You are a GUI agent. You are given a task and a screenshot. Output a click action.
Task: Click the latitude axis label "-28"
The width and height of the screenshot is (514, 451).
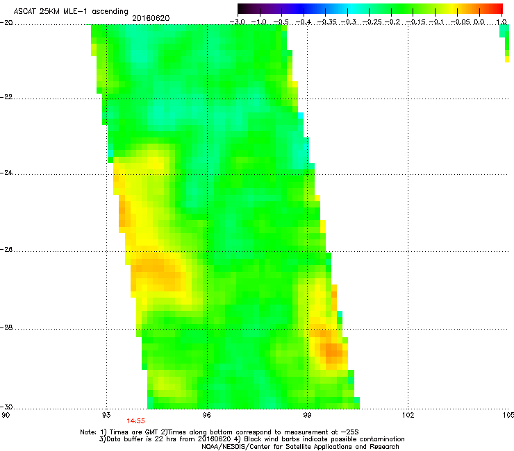[6, 327]
